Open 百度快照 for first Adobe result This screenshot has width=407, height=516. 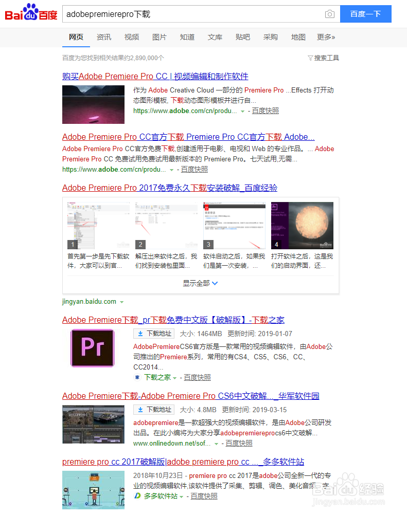[266, 111]
